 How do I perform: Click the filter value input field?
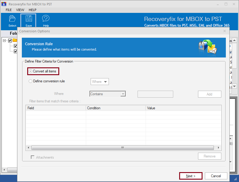click(x=155, y=94)
